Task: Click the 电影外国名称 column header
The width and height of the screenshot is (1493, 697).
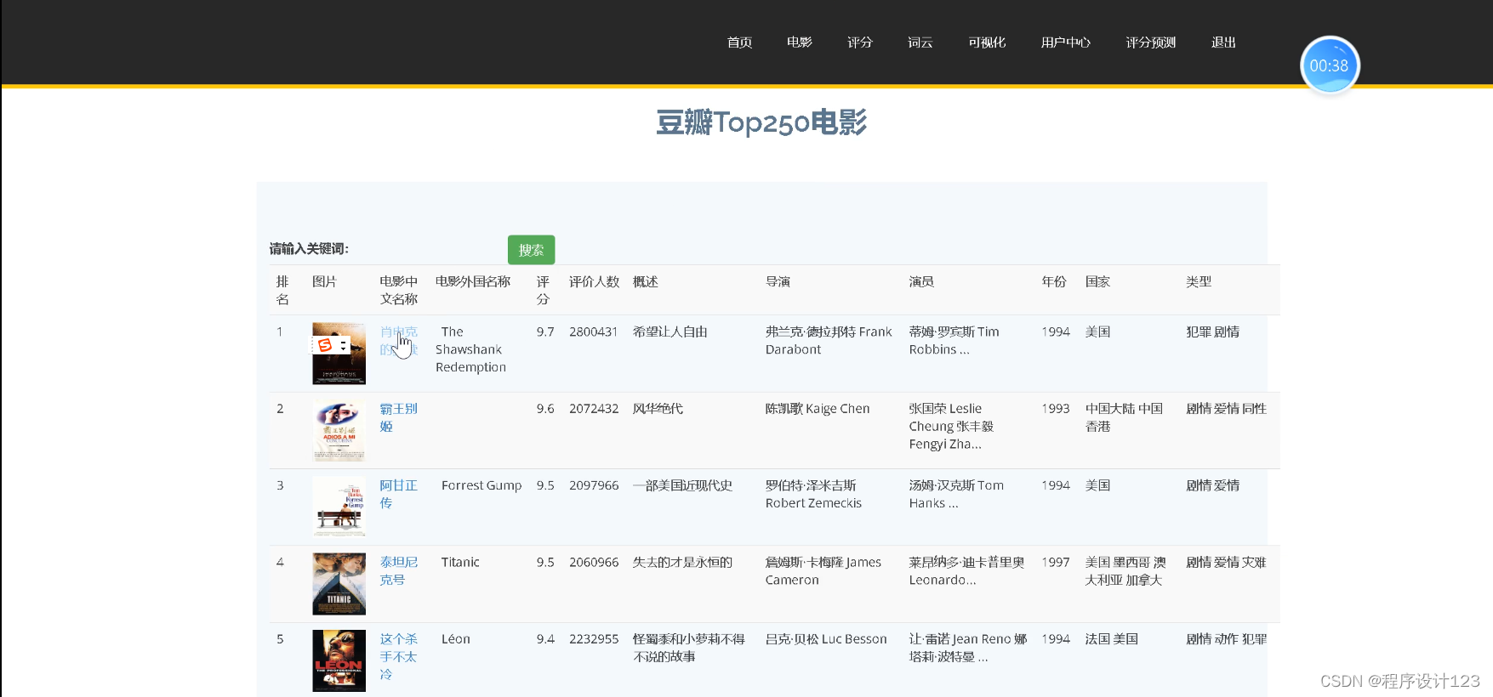Action: click(473, 281)
